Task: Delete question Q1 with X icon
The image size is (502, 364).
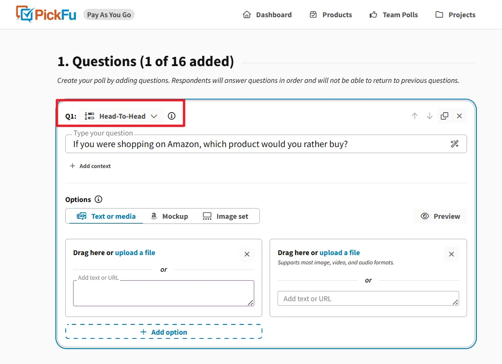Action: 459,116
